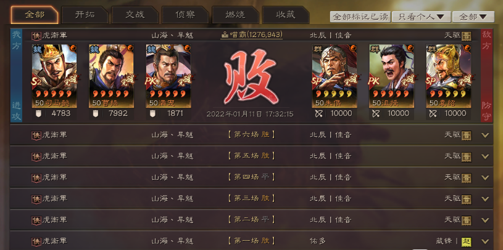Open the 全部 filter dropdown at right
Screen dimensions: 503x250
click(x=473, y=17)
